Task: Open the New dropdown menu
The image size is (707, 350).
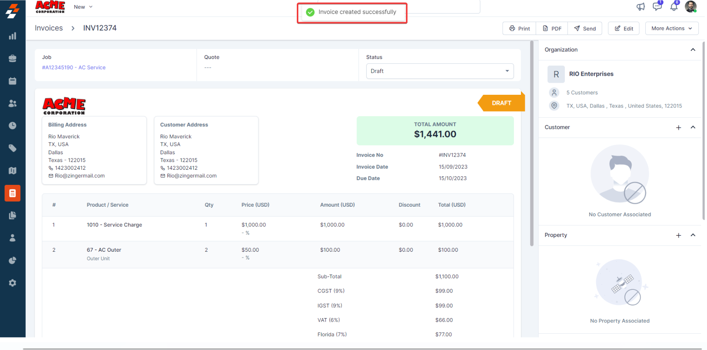Action: tap(83, 7)
